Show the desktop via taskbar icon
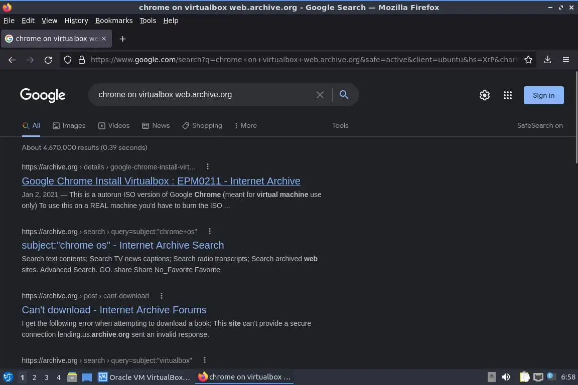 pyautogui.click(x=87, y=377)
